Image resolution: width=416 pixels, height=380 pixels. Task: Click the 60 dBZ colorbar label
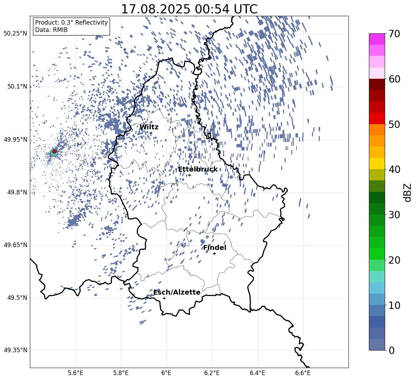(394, 79)
